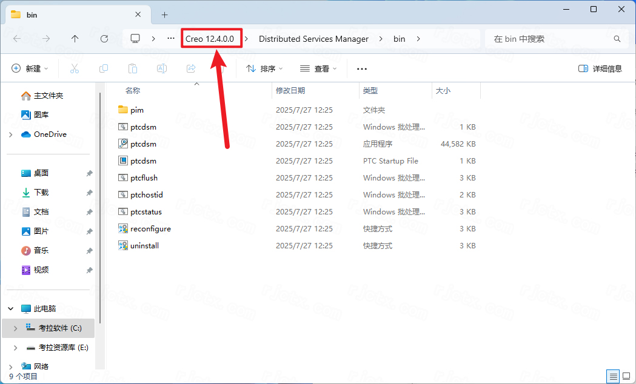Go up one folder level

75,39
